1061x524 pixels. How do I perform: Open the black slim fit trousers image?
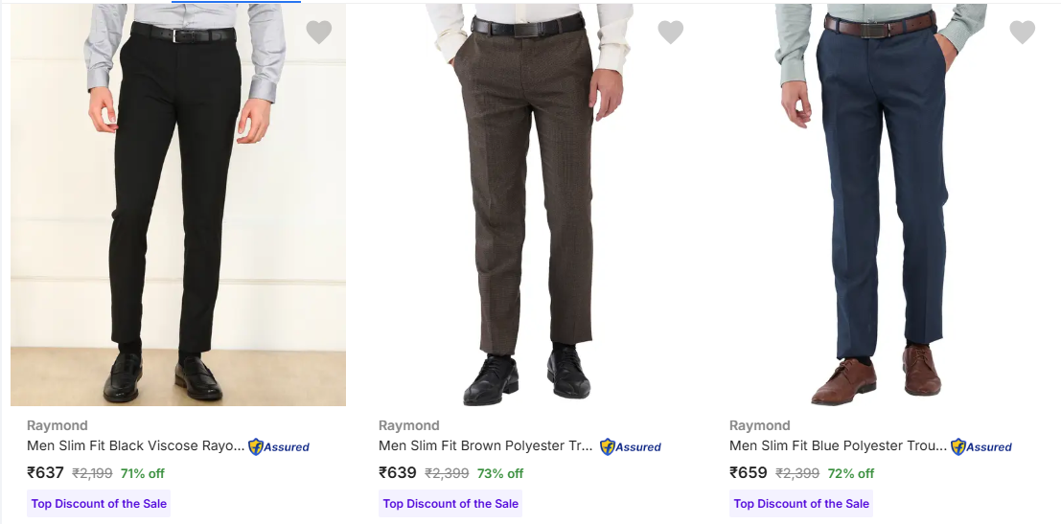(x=177, y=204)
